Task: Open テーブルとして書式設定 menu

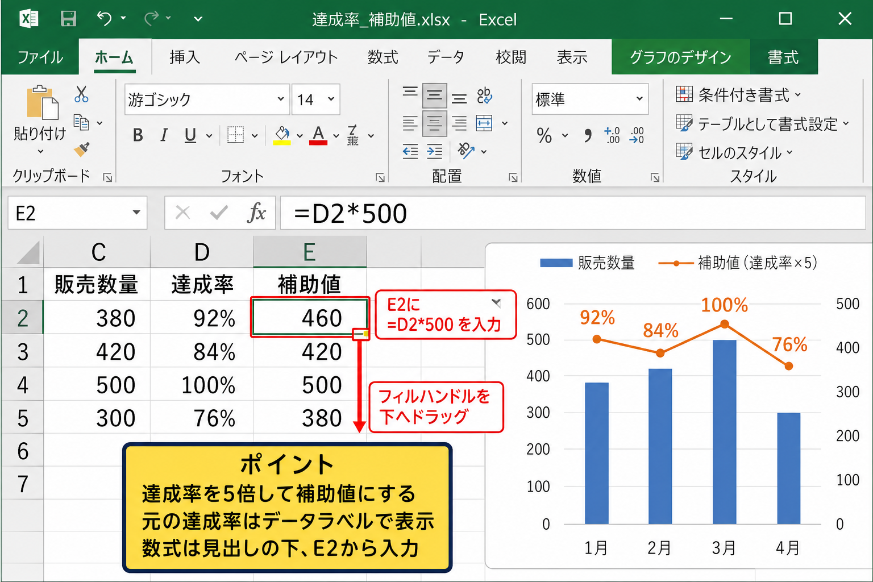Action: click(762, 124)
